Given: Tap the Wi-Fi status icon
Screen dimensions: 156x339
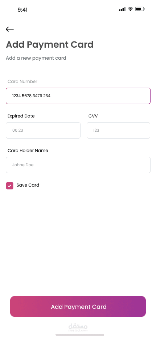Looking at the screenshot, I should [130, 9].
